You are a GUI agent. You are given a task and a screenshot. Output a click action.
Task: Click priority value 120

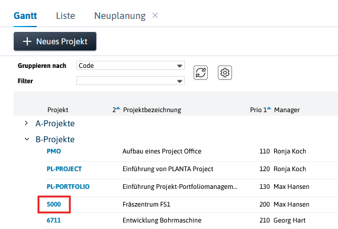click(x=265, y=169)
